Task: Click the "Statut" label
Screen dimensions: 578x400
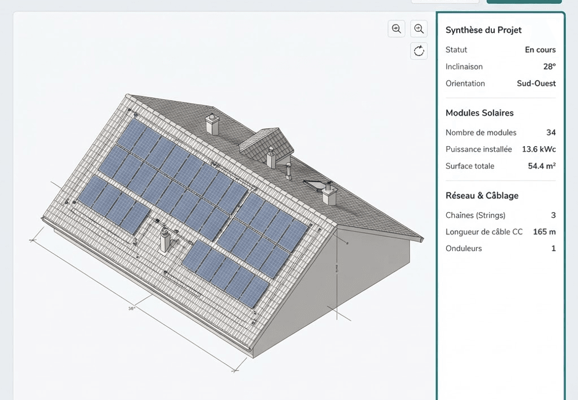Action: pyautogui.click(x=456, y=50)
